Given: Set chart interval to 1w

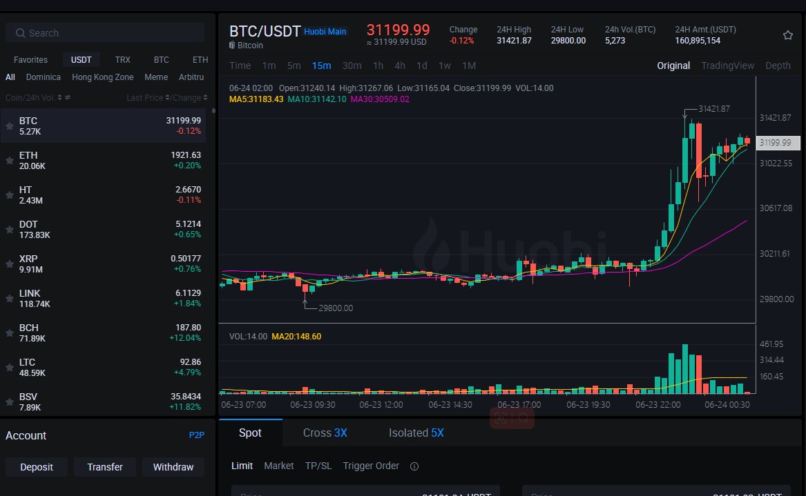Looking at the screenshot, I should click(445, 66).
